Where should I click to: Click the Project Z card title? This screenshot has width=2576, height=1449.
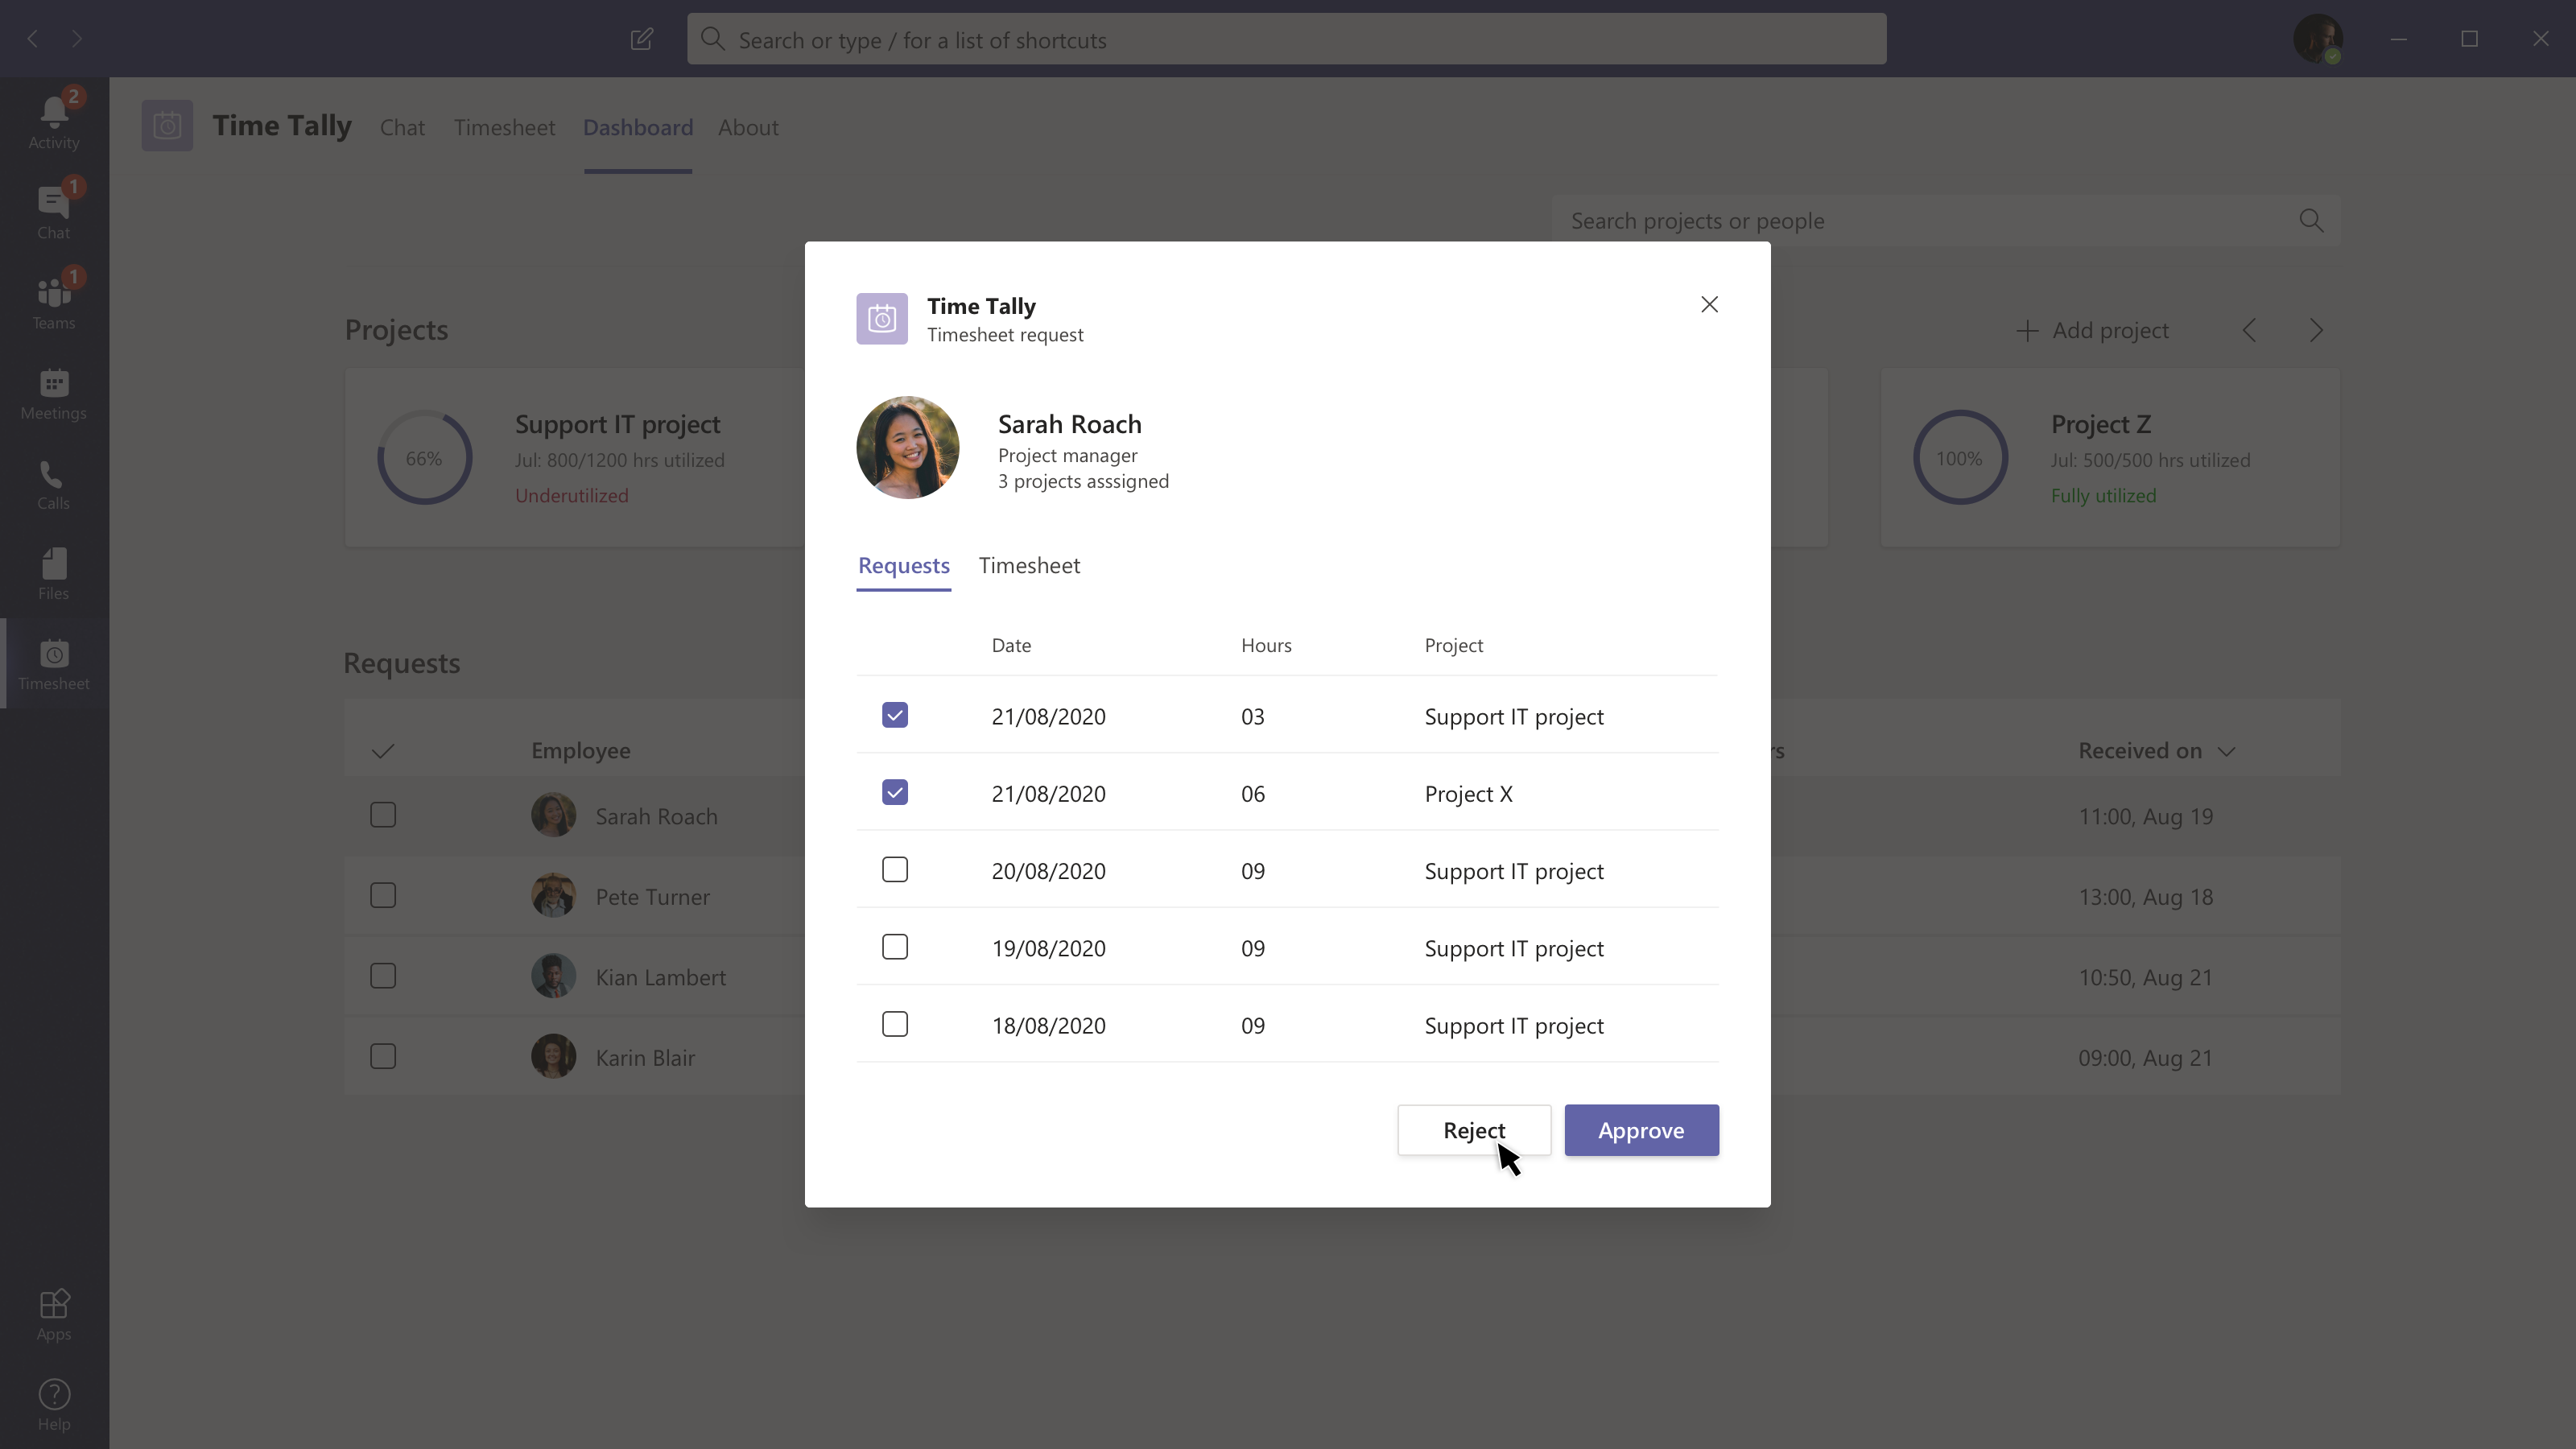point(2101,424)
